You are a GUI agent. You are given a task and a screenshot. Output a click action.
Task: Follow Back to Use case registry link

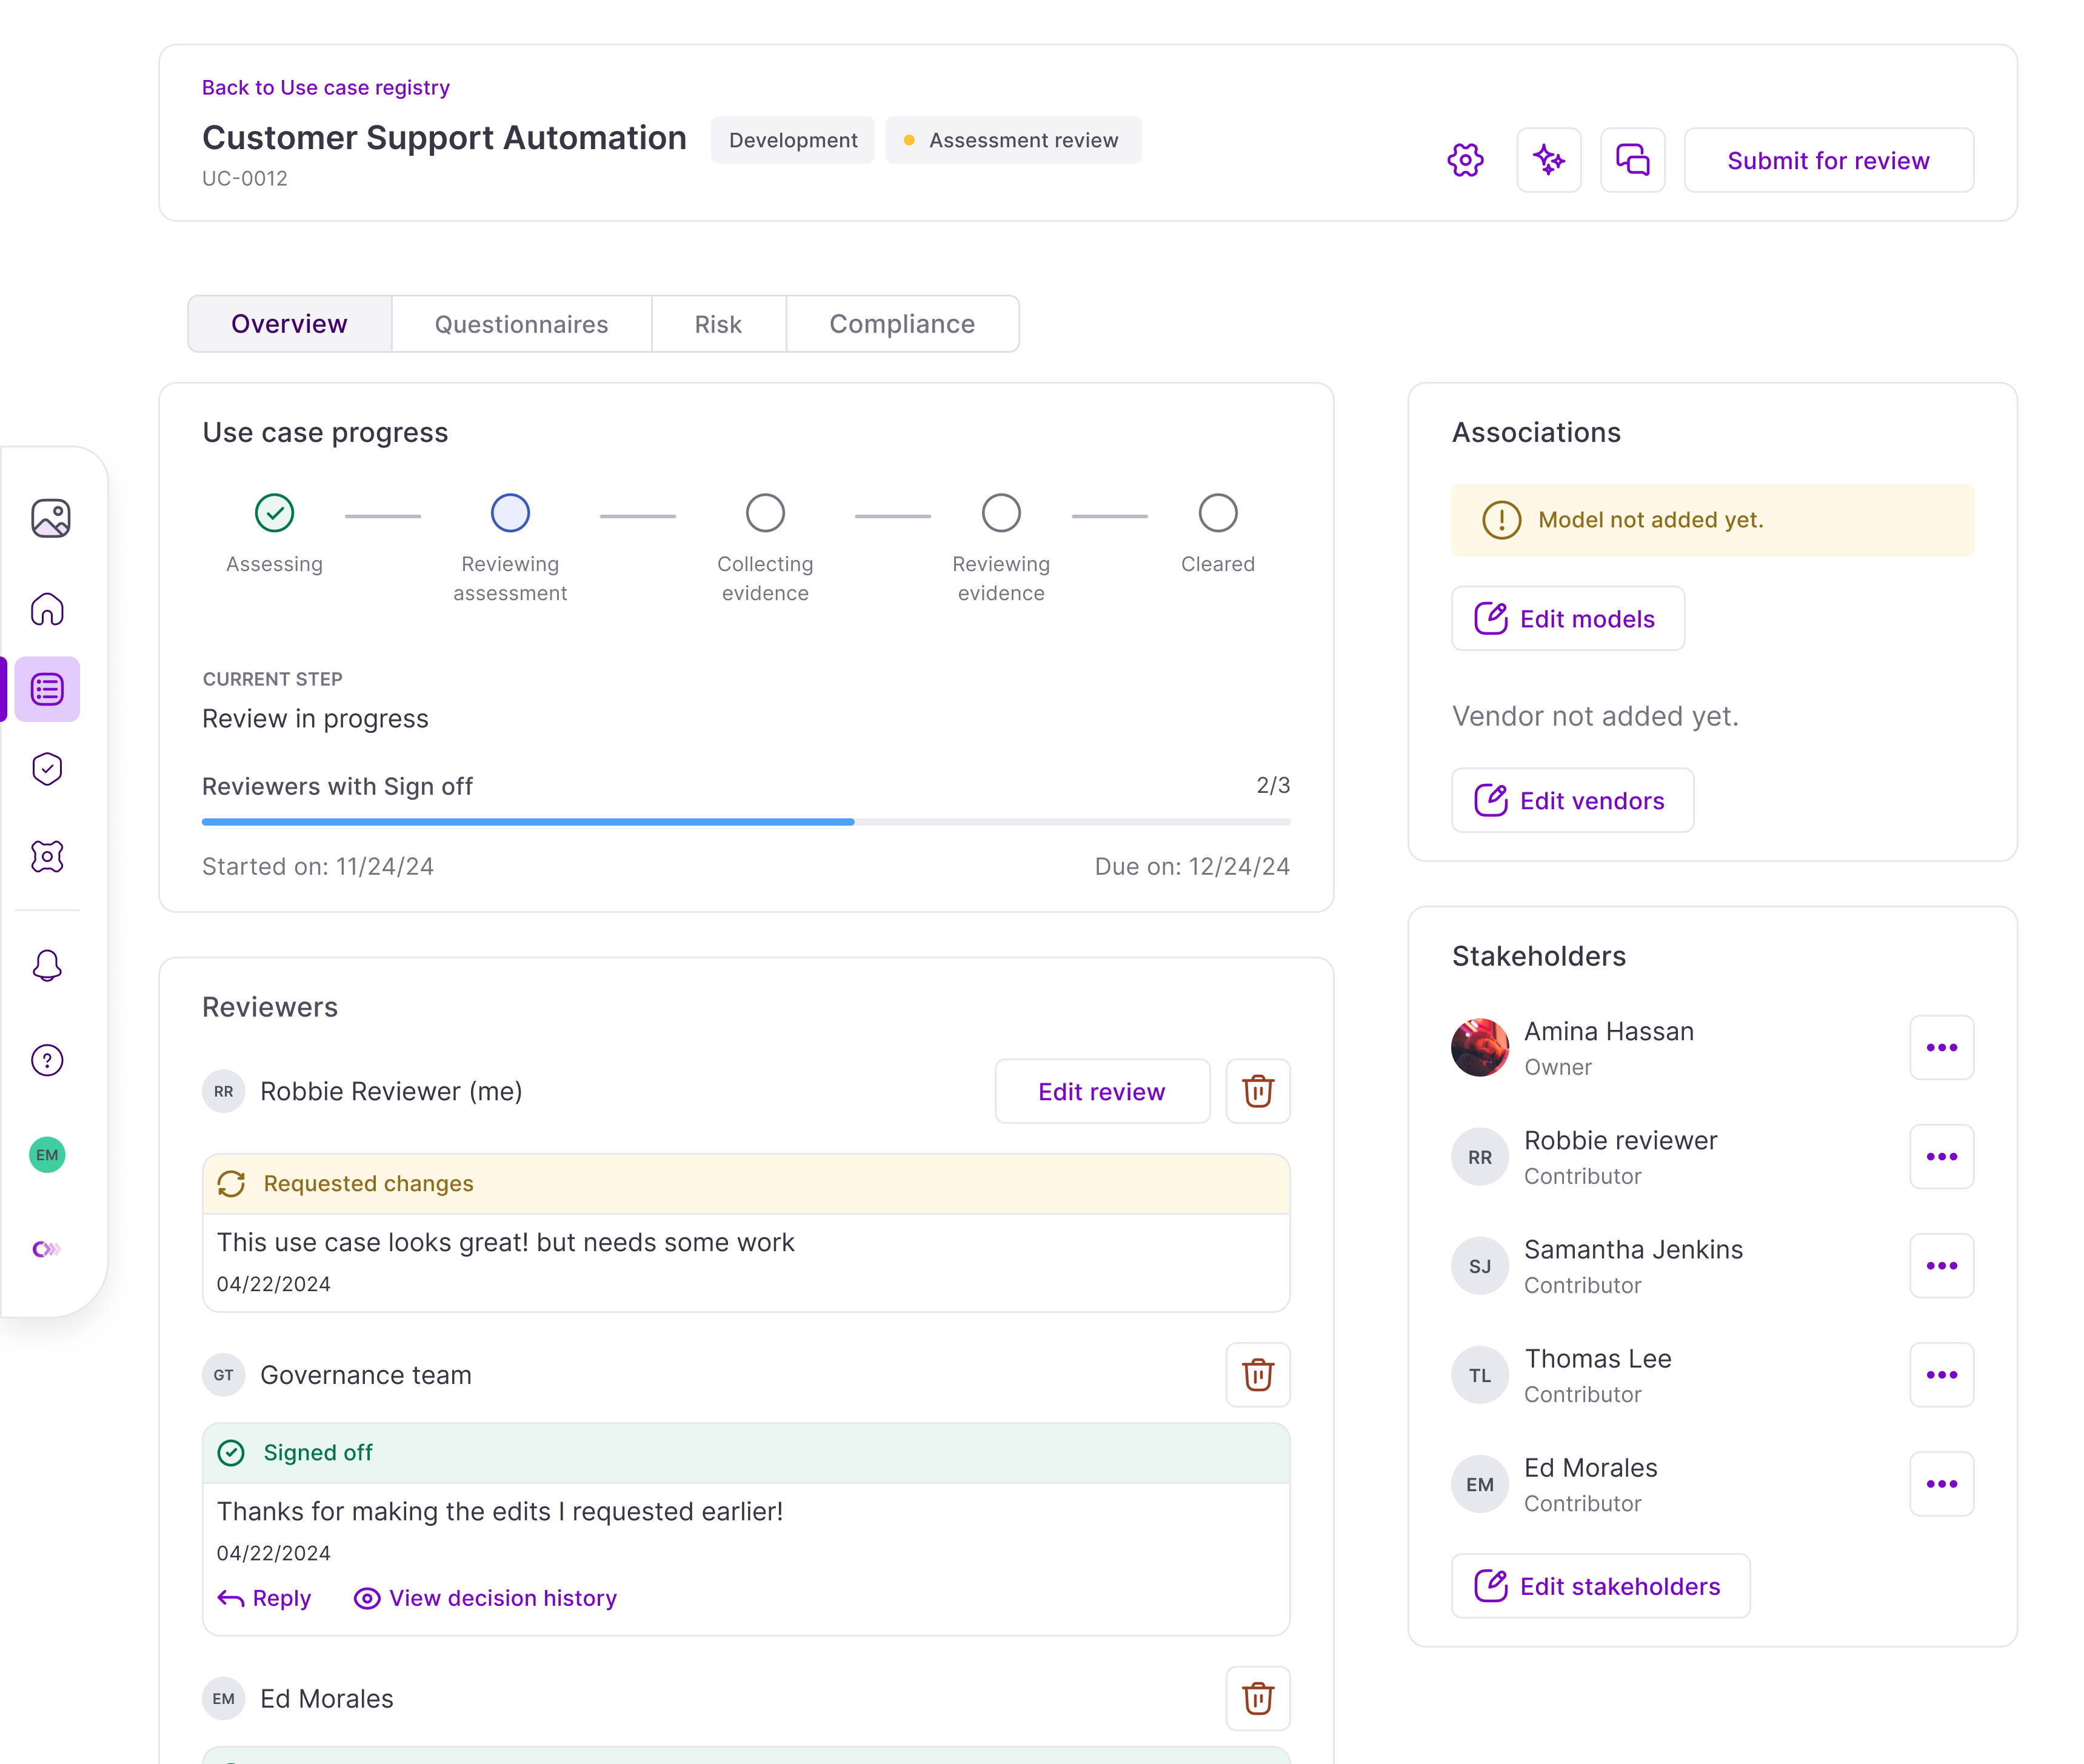tap(325, 88)
